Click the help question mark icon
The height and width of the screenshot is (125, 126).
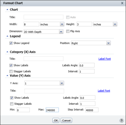pos(121,120)
